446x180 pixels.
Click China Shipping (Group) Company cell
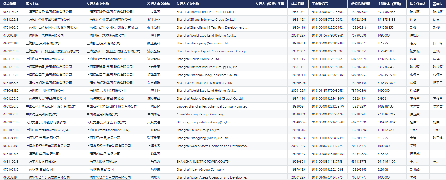click(212, 114)
